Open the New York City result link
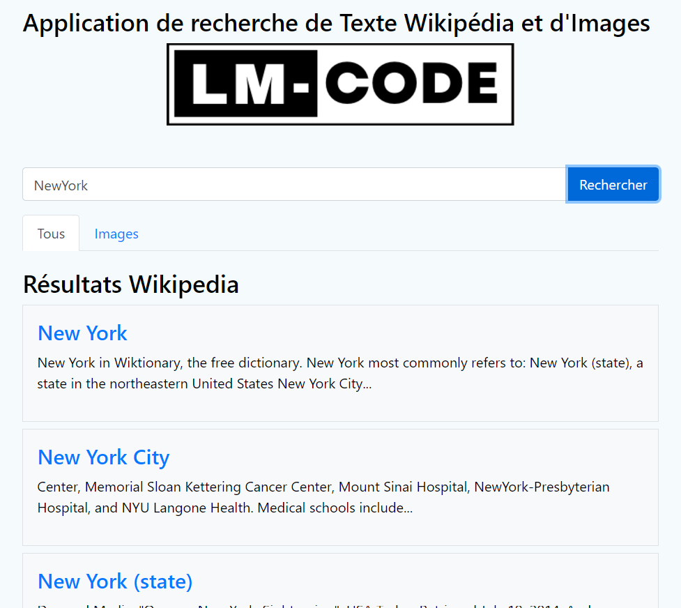The width and height of the screenshot is (681, 608). 103,457
